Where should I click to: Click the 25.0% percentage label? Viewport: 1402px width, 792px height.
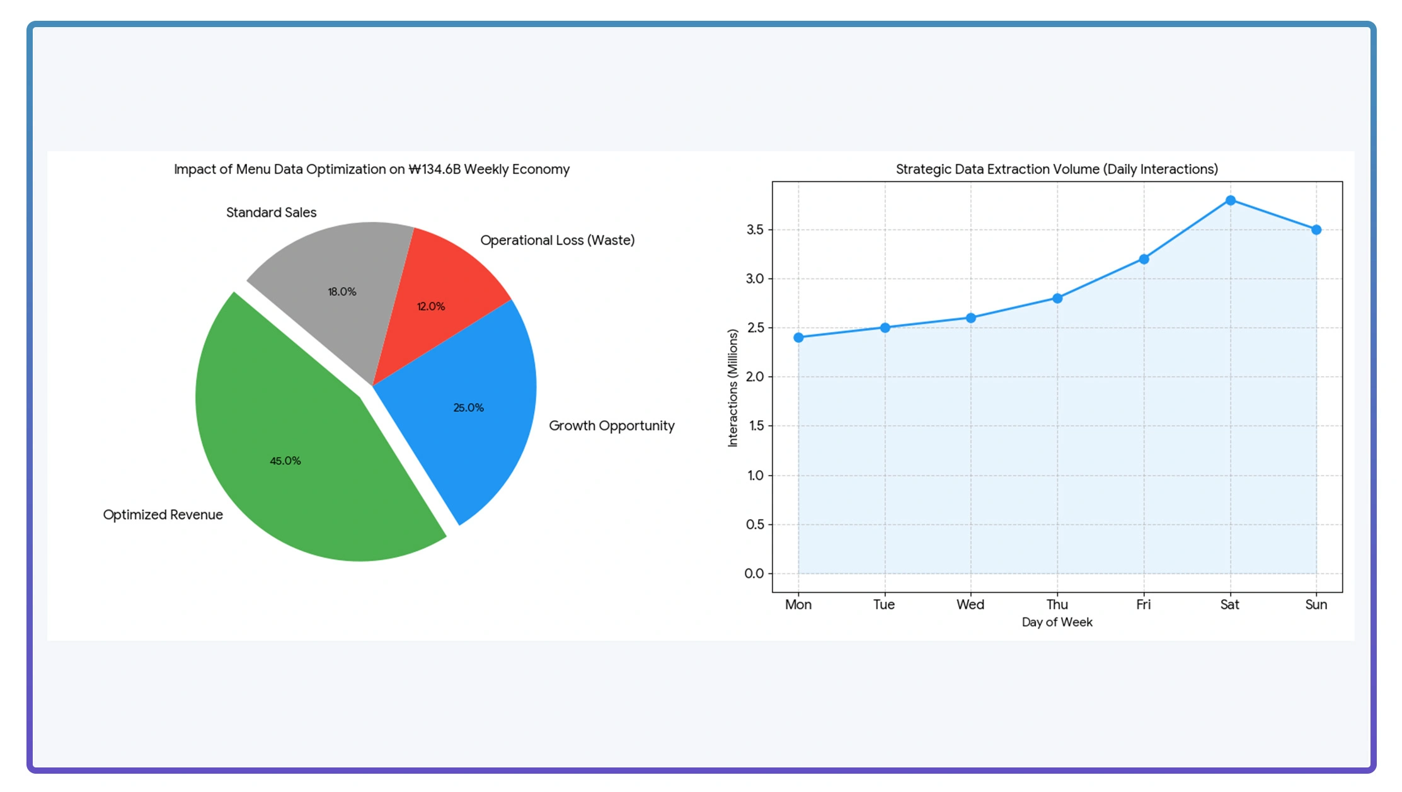coord(468,408)
